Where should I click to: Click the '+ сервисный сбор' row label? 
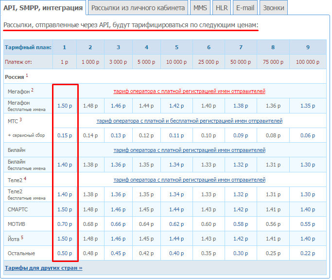26,135
